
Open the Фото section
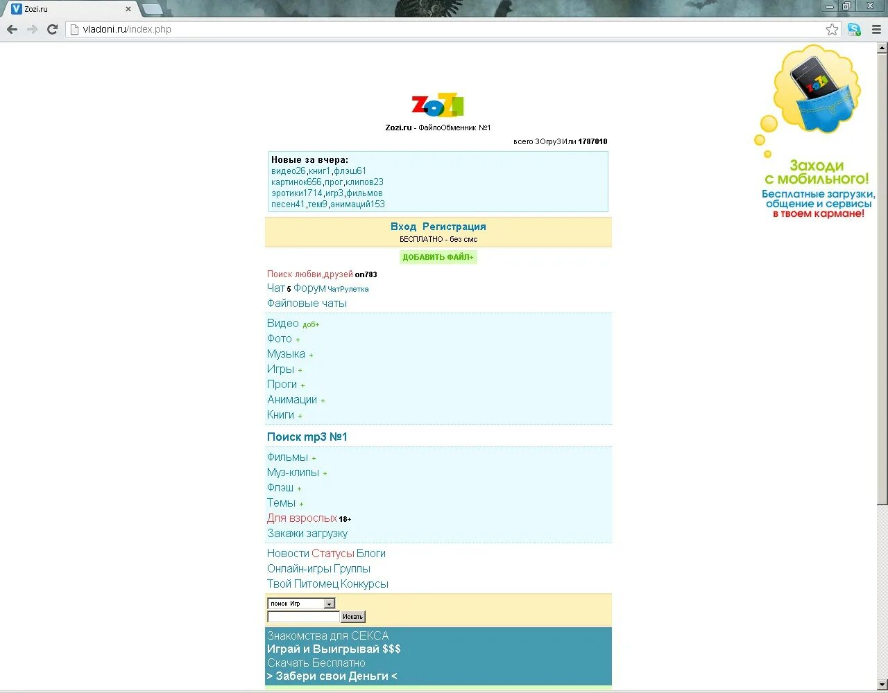280,338
